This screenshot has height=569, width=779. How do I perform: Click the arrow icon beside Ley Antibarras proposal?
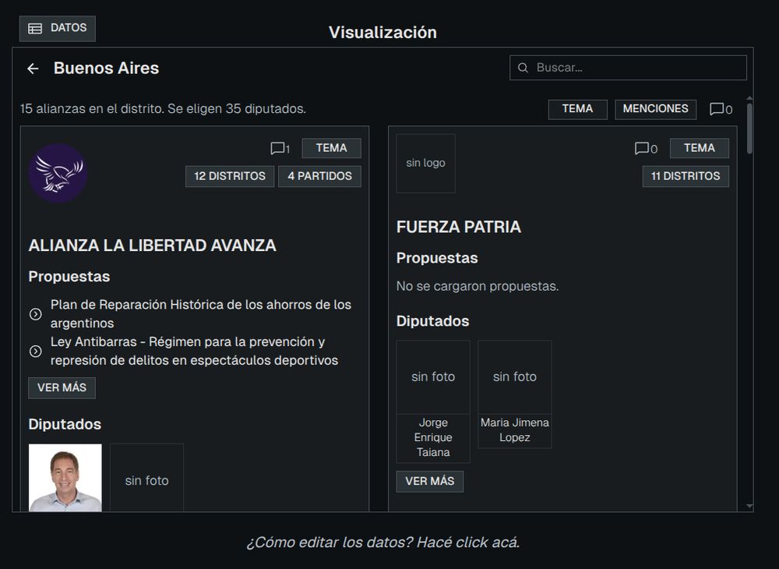(34, 351)
